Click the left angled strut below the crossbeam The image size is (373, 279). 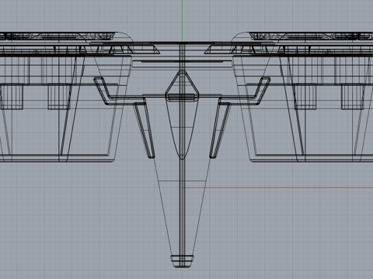click(144, 130)
